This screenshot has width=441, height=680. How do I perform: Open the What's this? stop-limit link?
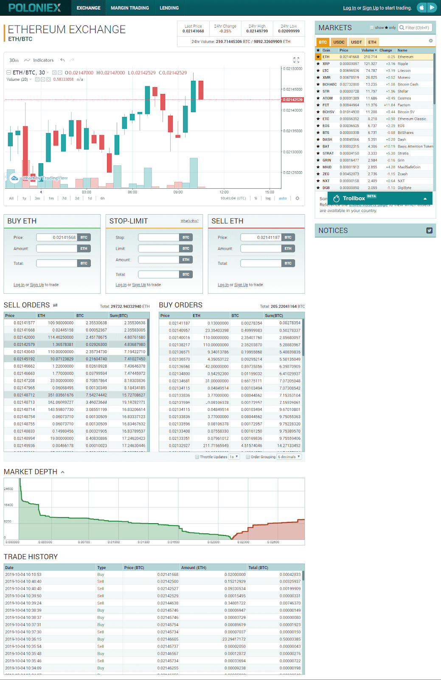pyautogui.click(x=189, y=221)
